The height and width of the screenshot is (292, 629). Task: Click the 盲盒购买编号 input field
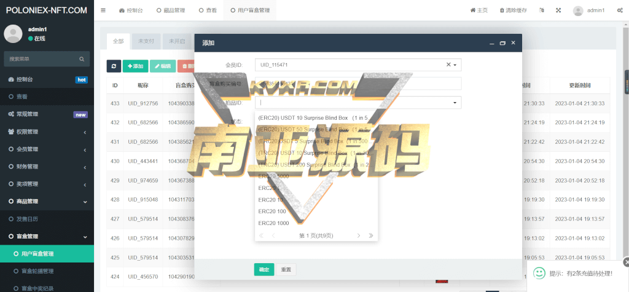pos(358,84)
